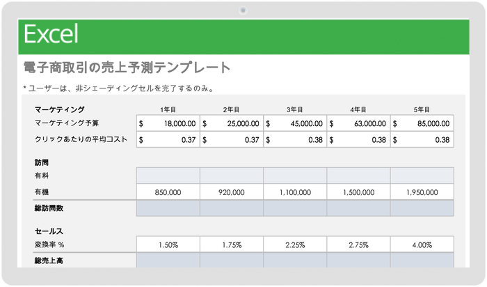Select the 4年目 marketing budget cell 63,000.00
Image resolution: width=487 pixels, height=287 pixels.
point(358,123)
